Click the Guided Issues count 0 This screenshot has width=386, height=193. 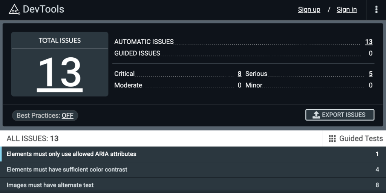371,54
